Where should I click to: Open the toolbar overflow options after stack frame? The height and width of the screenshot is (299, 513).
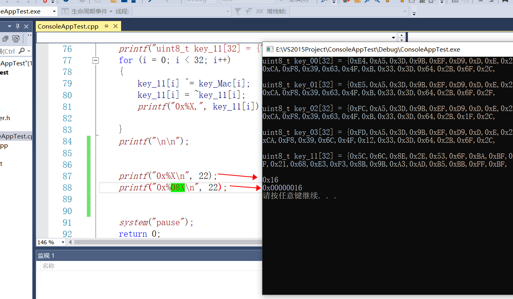point(414,13)
